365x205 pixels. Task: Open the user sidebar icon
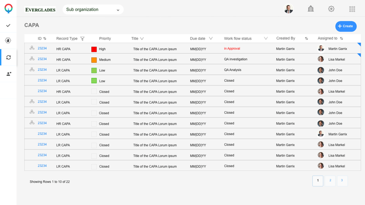coord(9,74)
